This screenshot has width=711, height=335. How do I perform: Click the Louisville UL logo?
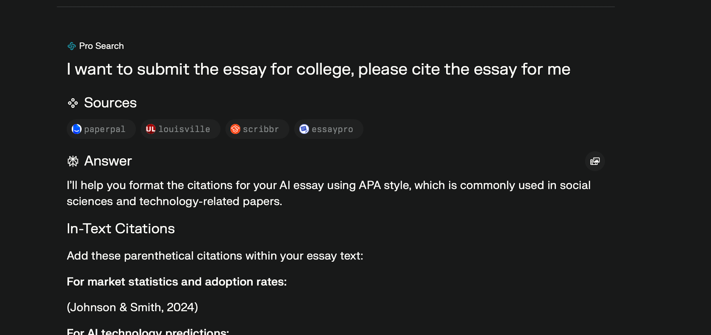[x=151, y=129]
